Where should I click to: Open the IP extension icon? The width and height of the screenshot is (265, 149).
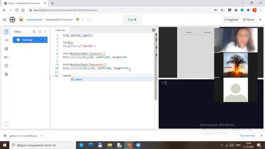click(229, 10)
